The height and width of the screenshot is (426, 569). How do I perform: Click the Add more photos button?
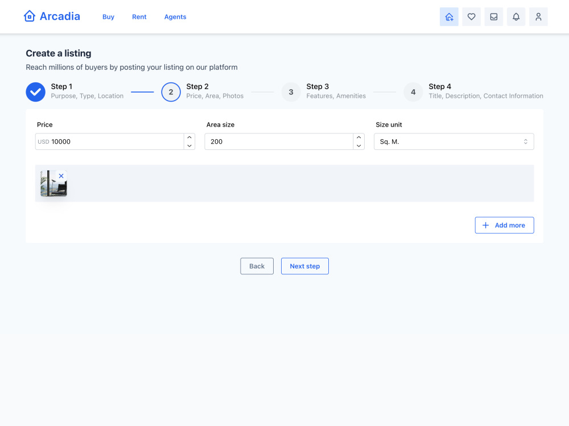[504, 225]
